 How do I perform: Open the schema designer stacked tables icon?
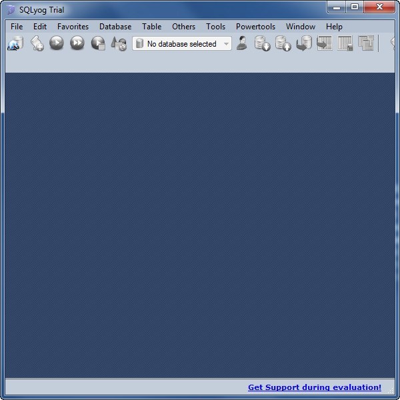point(366,43)
